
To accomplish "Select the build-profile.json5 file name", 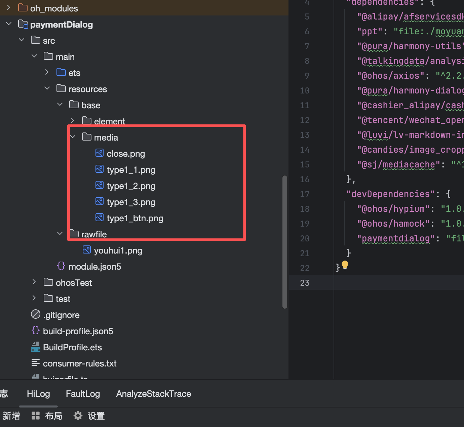I will (78, 331).
